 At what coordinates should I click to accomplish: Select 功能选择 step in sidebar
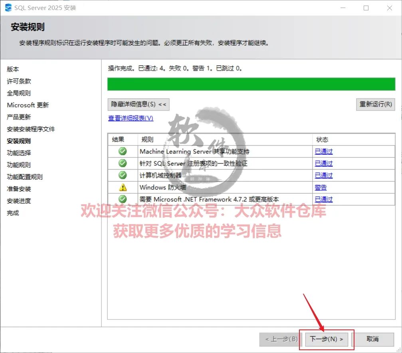(x=19, y=153)
